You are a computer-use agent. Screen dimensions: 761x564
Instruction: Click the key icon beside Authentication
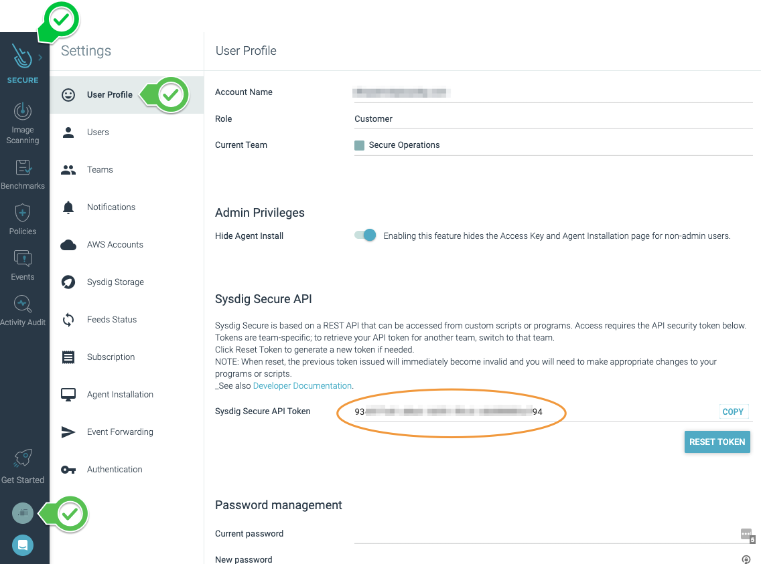(68, 470)
